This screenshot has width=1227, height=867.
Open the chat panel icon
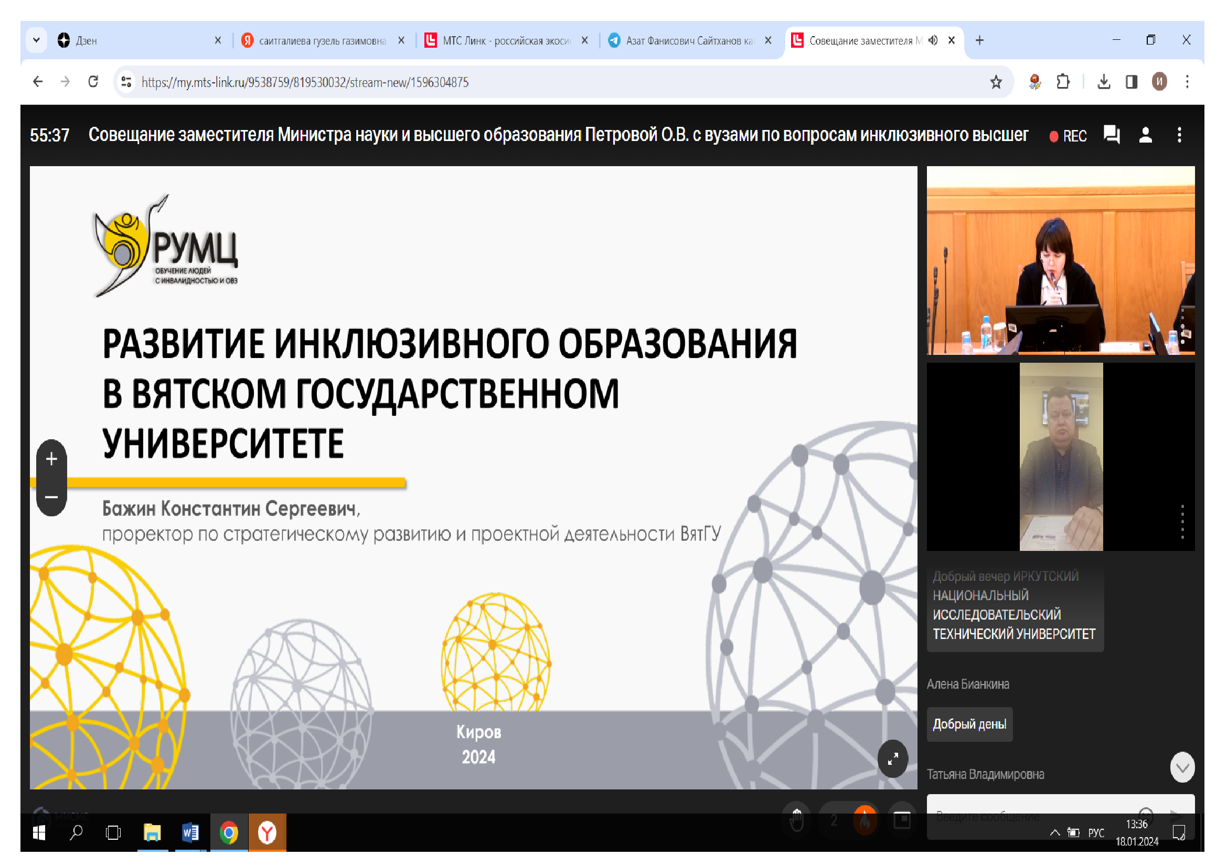(1111, 135)
